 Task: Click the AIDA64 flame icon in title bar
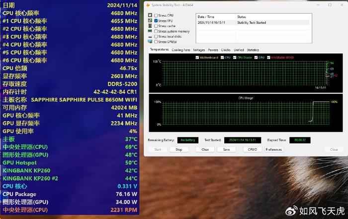148,5
